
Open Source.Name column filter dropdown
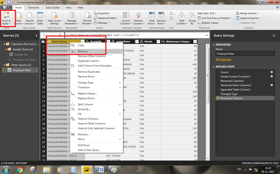point(82,41)
